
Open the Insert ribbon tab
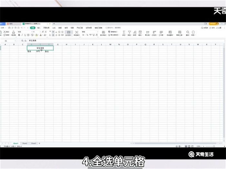point(39,28)
